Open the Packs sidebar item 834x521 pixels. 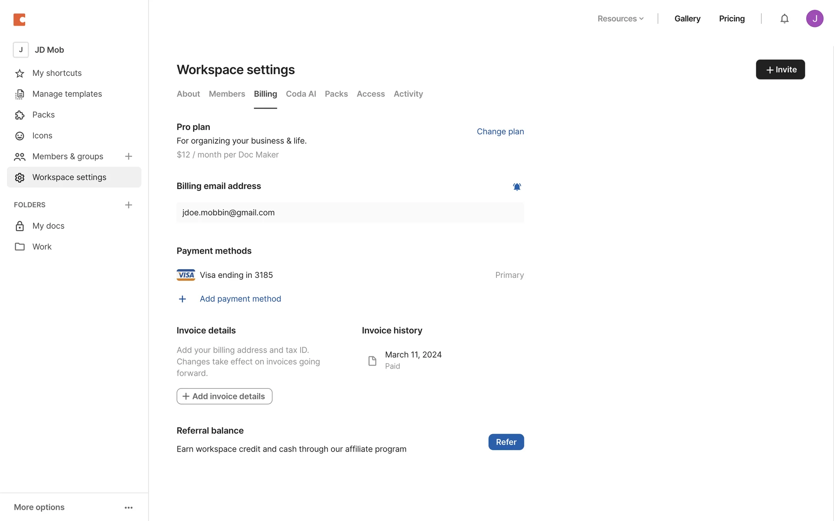[43, 115]
